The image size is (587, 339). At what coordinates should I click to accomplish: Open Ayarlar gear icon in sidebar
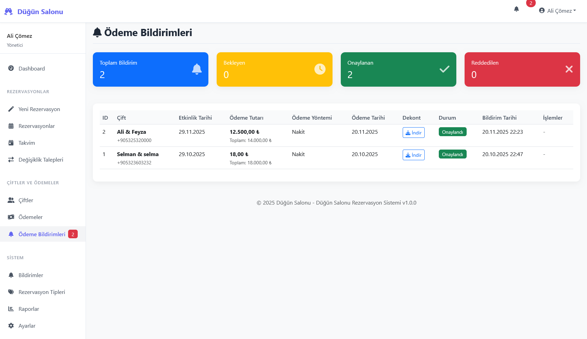point(11,326)
